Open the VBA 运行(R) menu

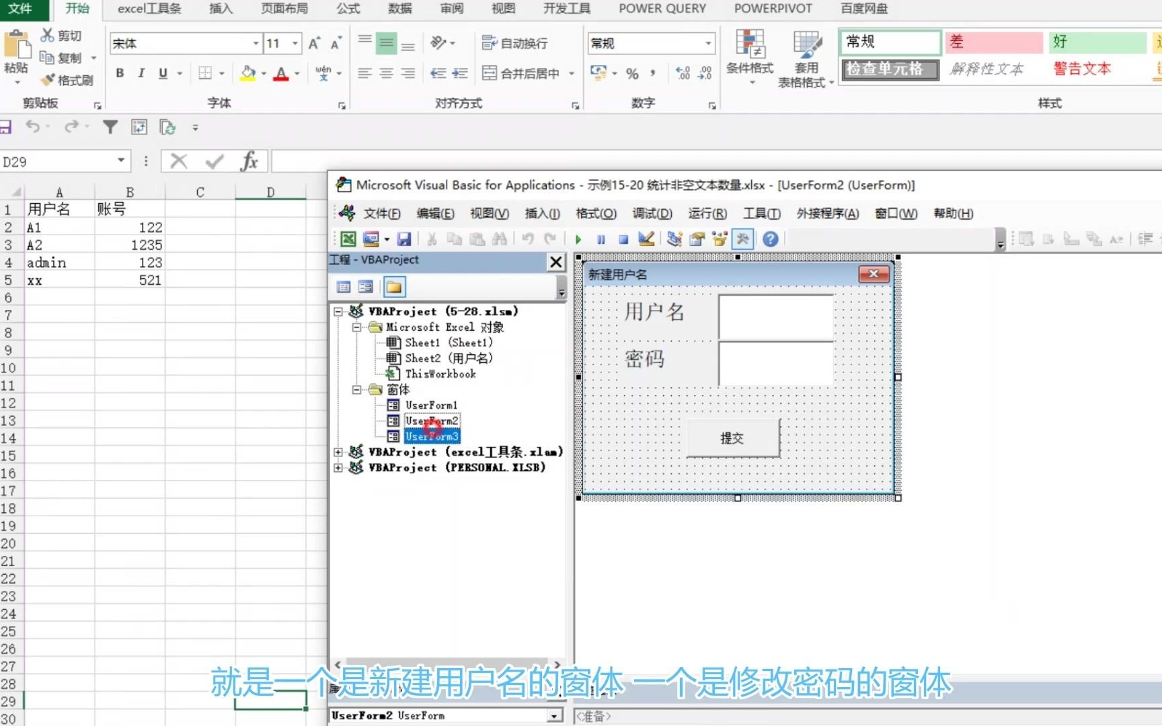coord(707,213)
